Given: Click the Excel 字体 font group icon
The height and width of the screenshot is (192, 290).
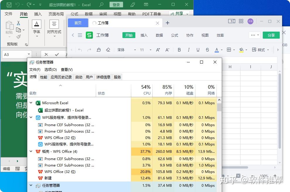Looking at the screenshot, I should point(37,24).
